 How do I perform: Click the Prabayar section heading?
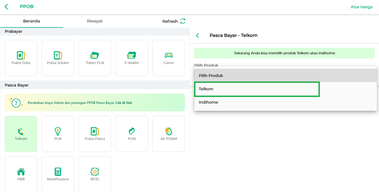coord(14,32)
